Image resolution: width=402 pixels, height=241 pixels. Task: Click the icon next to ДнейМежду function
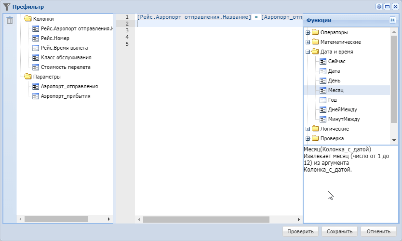(323, 109)
